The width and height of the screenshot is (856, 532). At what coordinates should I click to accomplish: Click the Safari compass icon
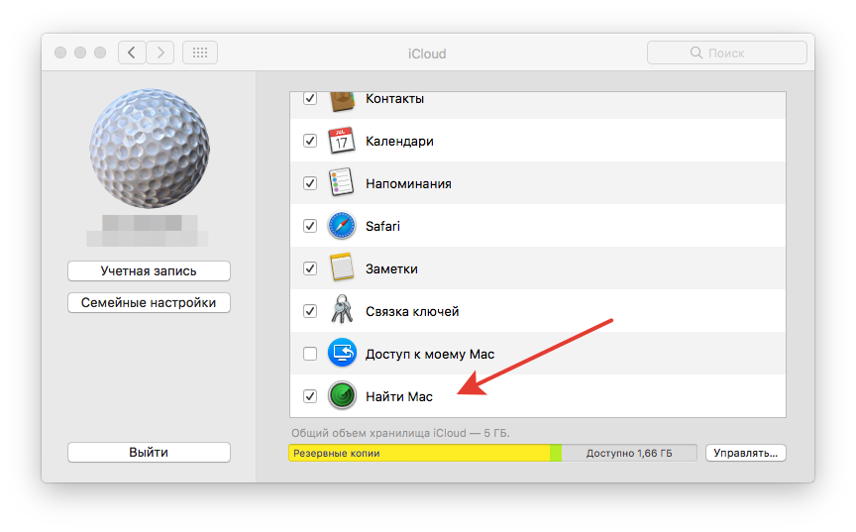coord(342,225)
